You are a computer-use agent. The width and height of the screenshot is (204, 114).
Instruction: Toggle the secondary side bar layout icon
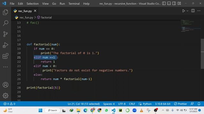[174, 3]
